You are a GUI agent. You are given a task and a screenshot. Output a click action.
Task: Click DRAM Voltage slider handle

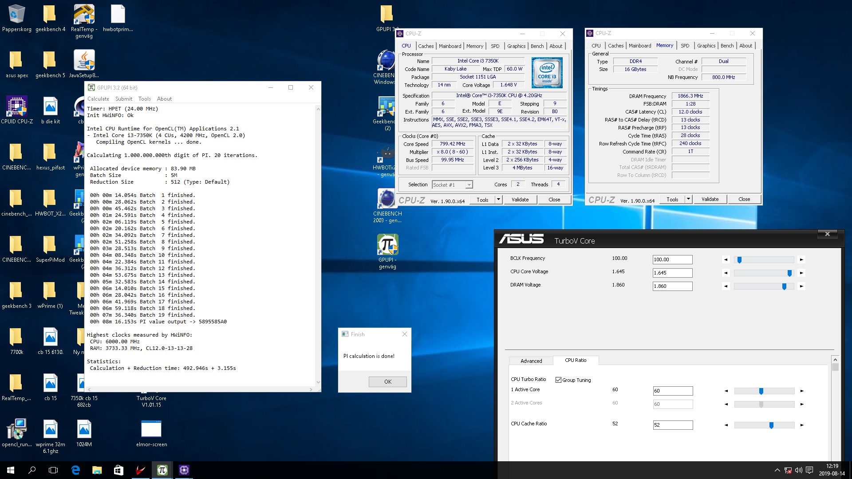pos(784,287)
